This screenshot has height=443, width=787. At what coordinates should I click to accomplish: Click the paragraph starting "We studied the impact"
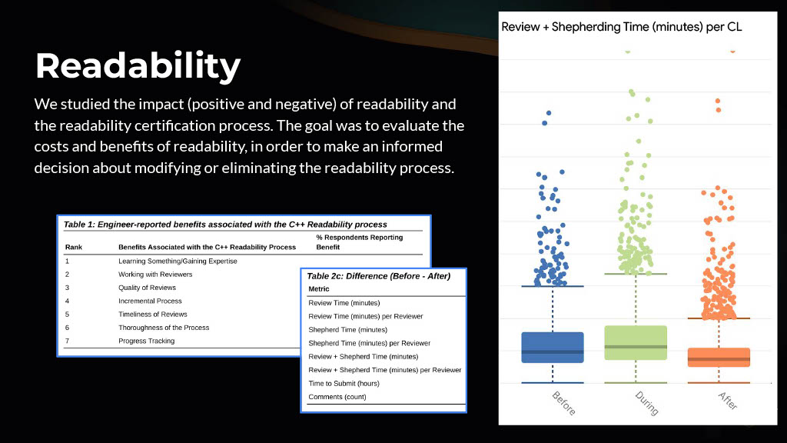(x=250, y=135)
